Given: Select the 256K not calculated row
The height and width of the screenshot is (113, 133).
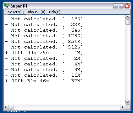Looking at the screenshot, I should pyautogui.click(x=44, y=42).
